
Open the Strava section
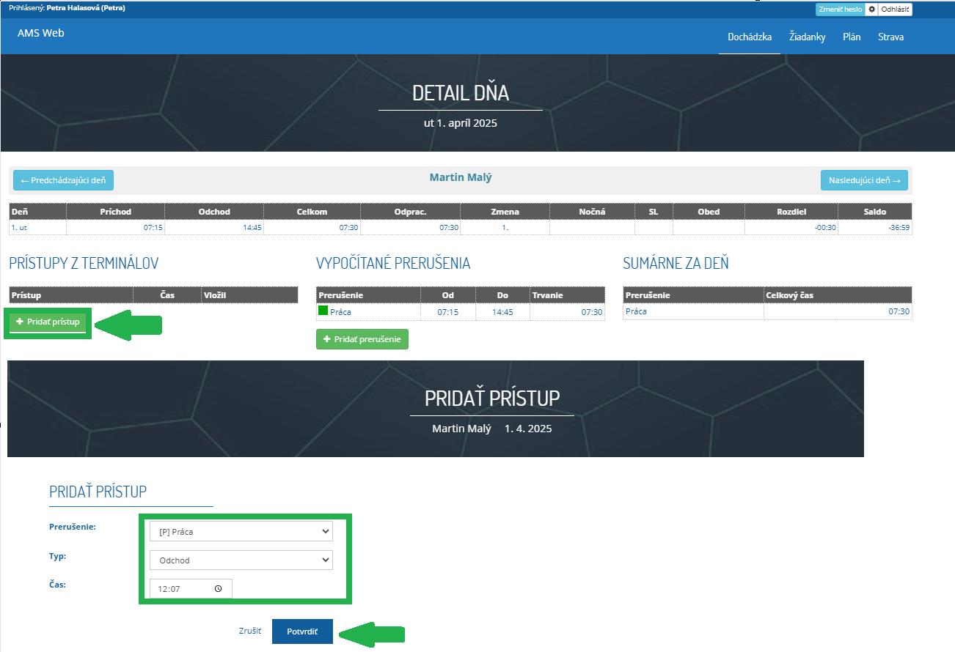pyautogui.click(x=890, y=36)
